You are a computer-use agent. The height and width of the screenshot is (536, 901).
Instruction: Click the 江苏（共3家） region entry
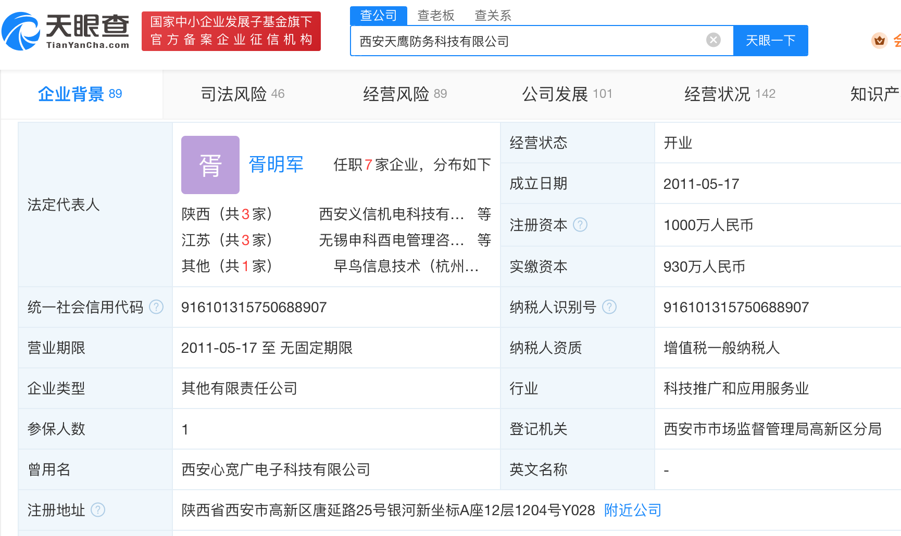[x=227, y=240]
